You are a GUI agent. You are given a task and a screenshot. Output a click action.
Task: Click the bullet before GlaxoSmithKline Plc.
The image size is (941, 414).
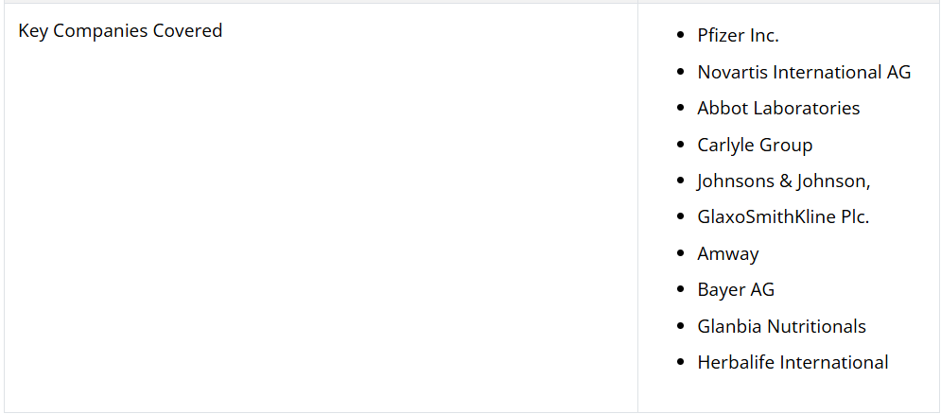tap(680, 216)
